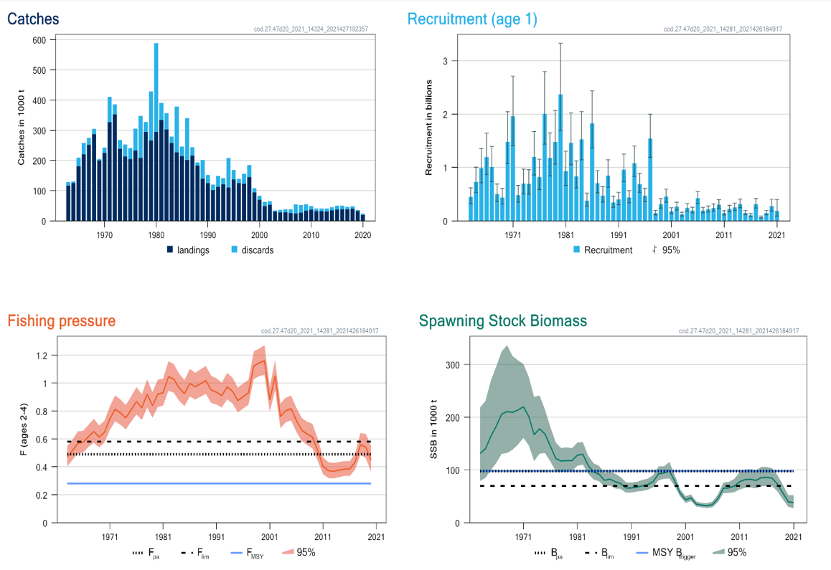Image resolution: width=831 pixels, height=570 pixels.
Task: Select the Fishing pressure chart title
Action: (61, 320)
